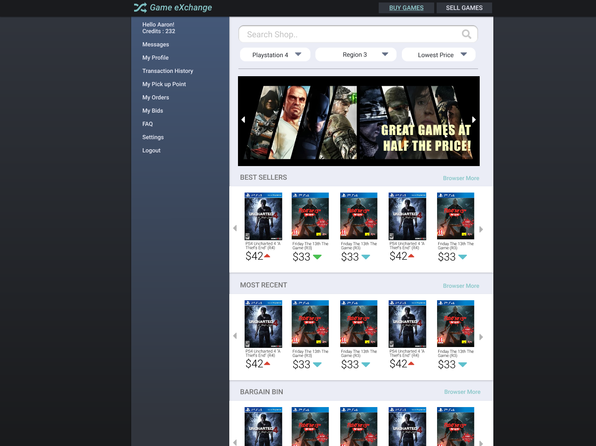The width and height of the screenshot is (596, 446).
Task: Click $42 price of first Best Sellers item
Action: (254, 256)
